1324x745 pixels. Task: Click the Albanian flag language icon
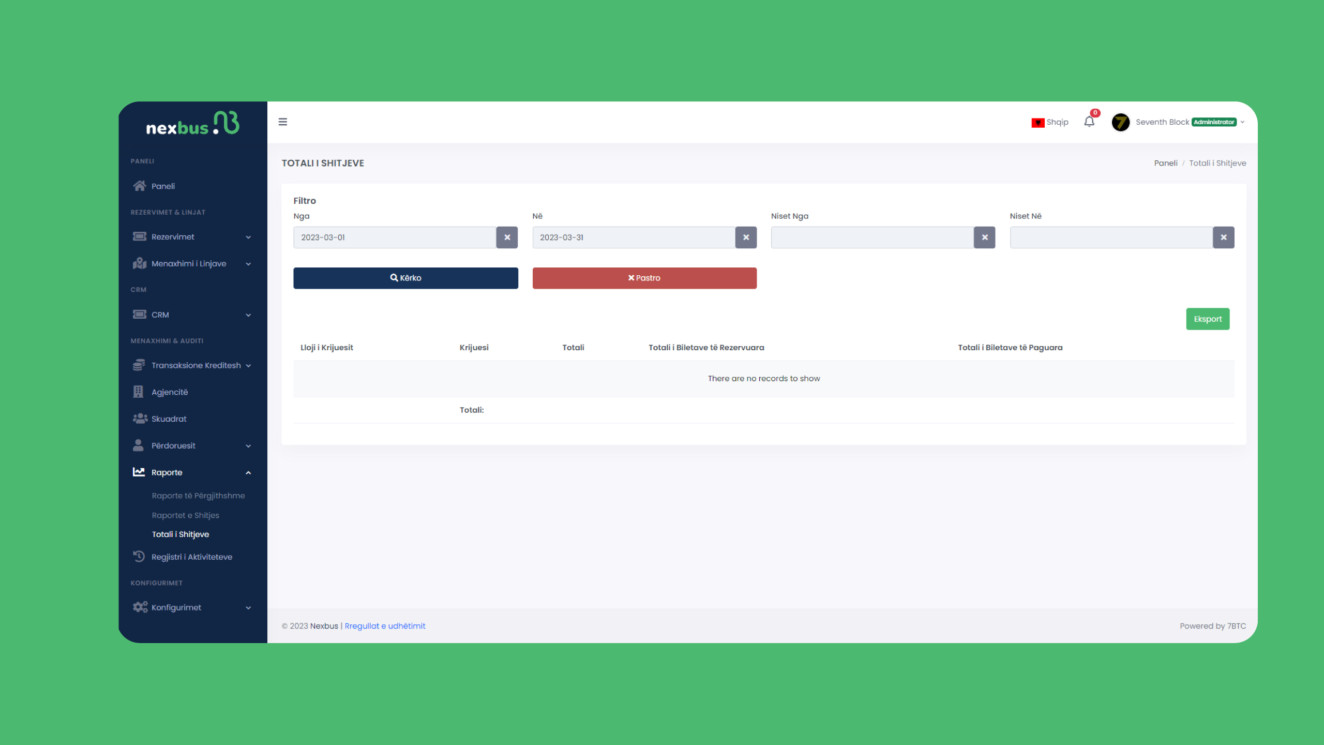pos(1037,123)
